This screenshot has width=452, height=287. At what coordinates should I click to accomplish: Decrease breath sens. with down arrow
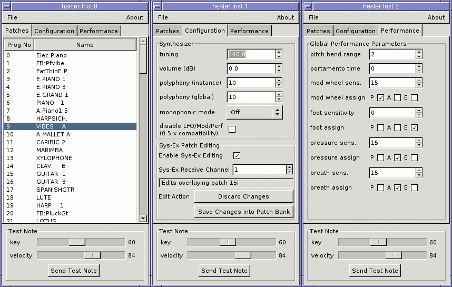tap(419, 175)
